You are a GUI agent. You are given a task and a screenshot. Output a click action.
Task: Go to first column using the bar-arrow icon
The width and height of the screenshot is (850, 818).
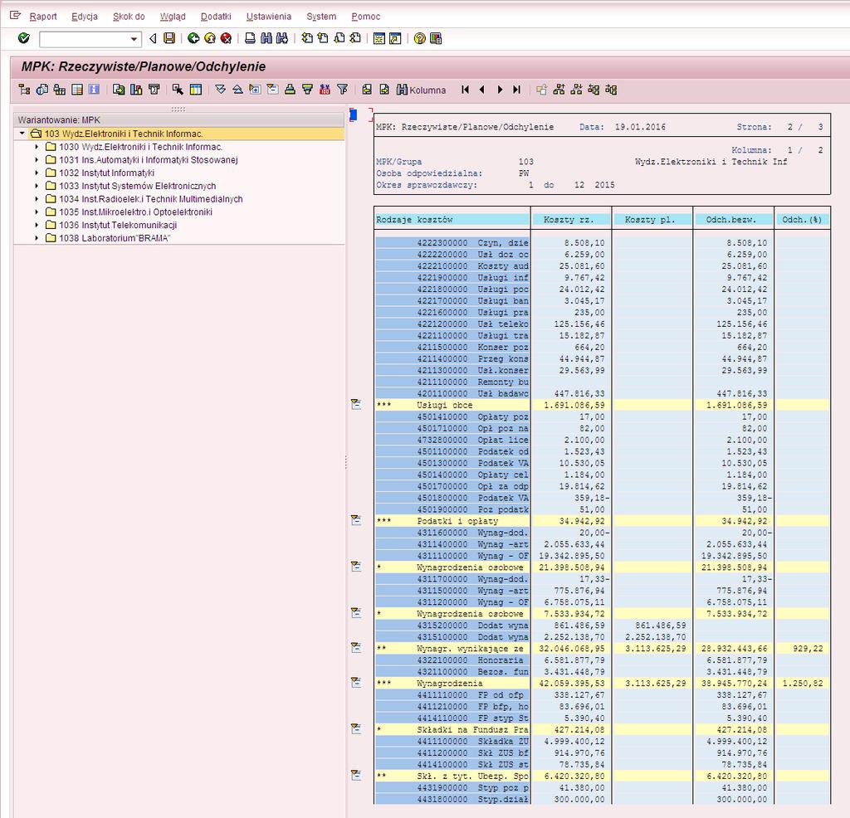click(x=465, y=90)
